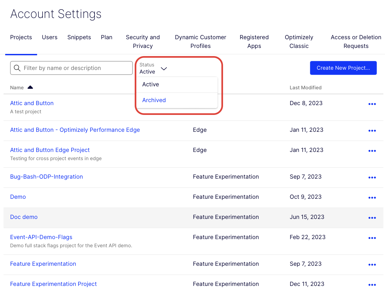Screen dimensions: 385x293
Task: Open the Snippets tab
Action: coord(79,37)
